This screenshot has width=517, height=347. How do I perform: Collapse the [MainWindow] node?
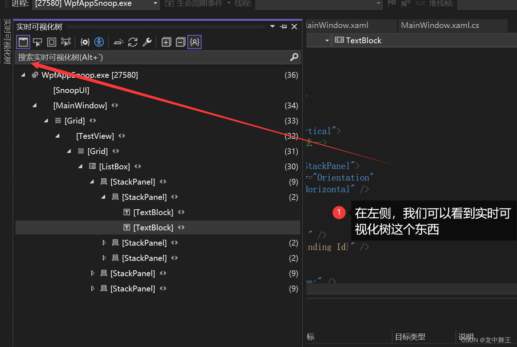pos(35,105)
